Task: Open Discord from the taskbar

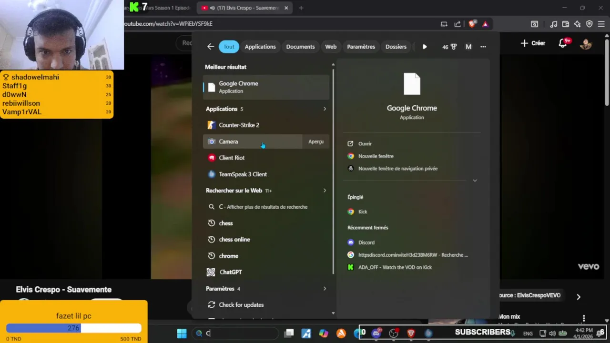Action: [x=376, y=333]
